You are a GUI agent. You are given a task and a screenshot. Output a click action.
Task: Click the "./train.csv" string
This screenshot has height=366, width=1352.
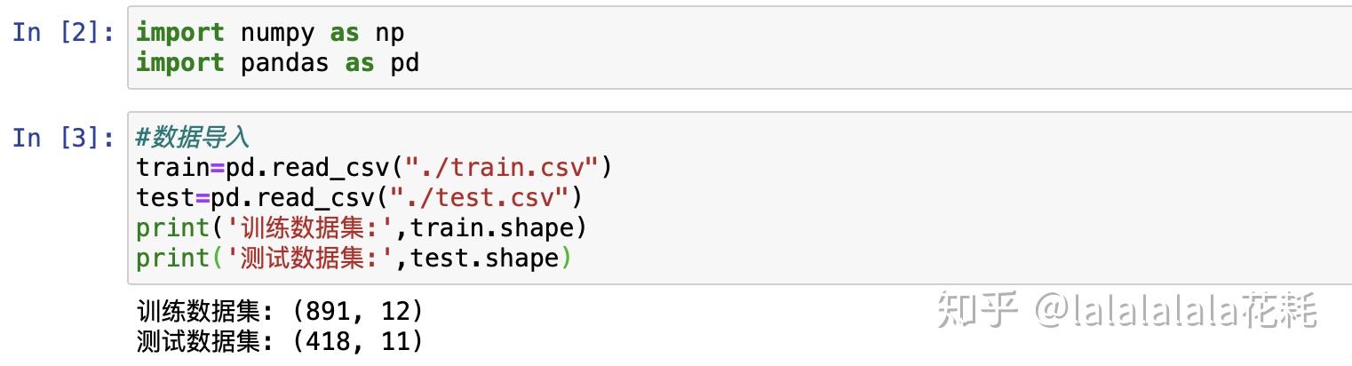click(502, 167)
